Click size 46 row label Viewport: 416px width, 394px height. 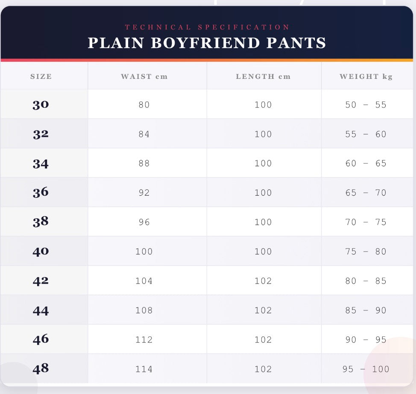point(41,339)
